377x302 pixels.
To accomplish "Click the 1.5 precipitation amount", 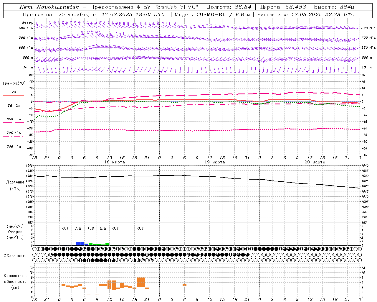I will point(78,229).
